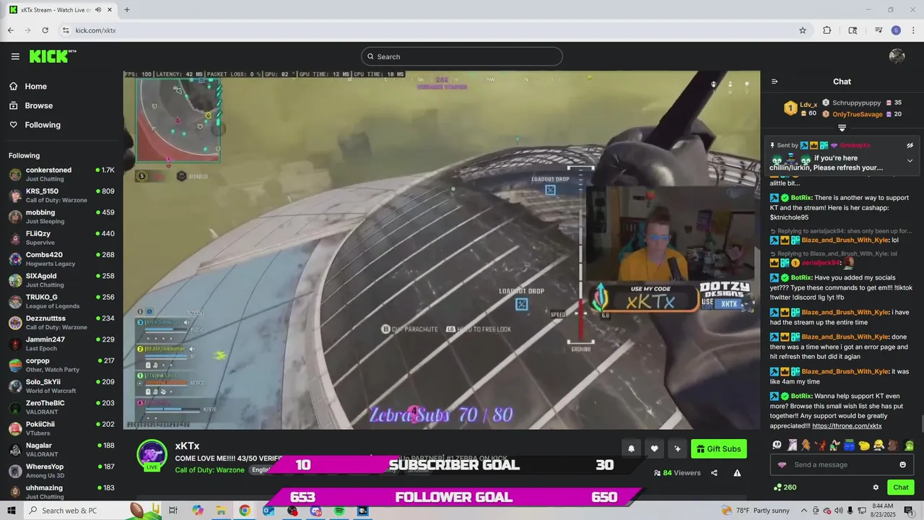924x520 pixels.
Task: Reload the page
Action: click(45, 30)
